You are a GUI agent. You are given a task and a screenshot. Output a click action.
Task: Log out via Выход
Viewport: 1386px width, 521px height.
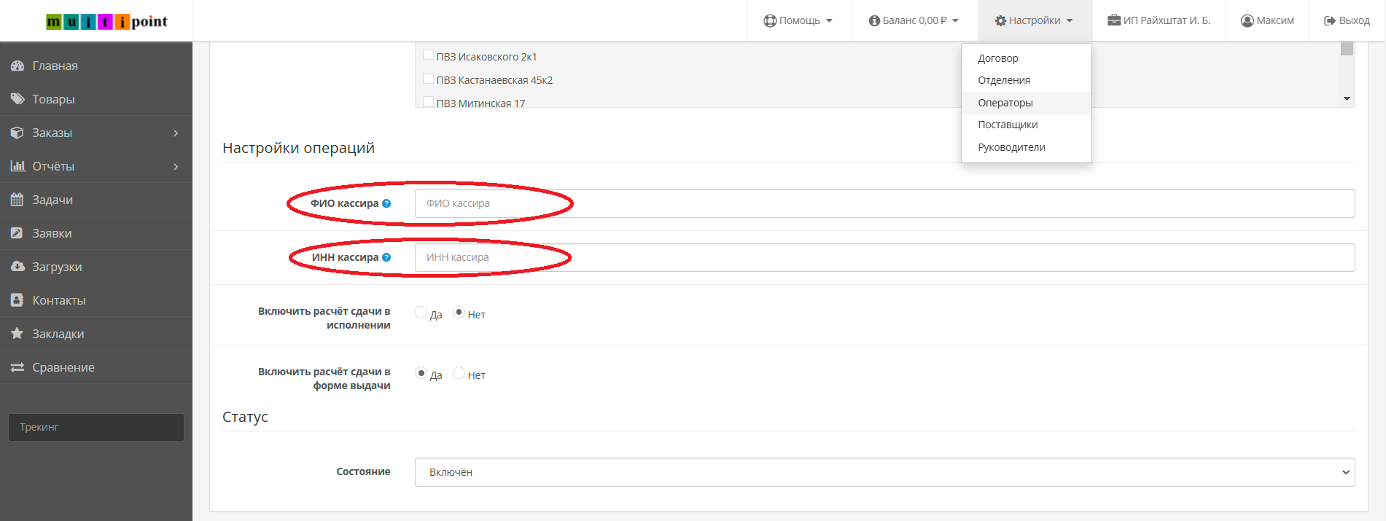[1347, 20]
